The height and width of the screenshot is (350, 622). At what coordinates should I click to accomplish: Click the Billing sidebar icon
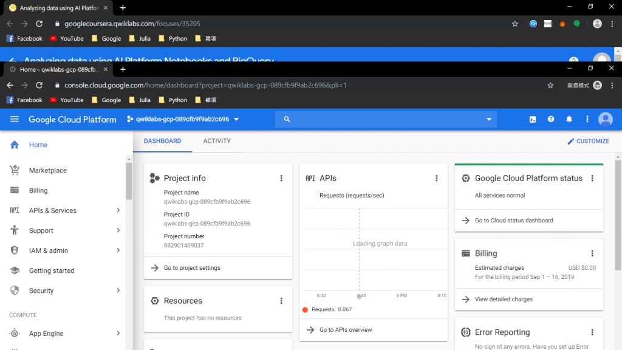[x=15, y=190]
